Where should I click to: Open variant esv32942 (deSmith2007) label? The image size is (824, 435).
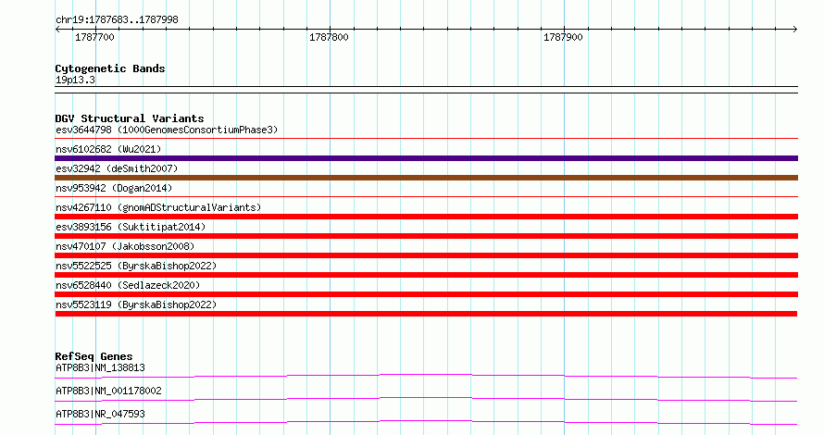pos(117,168)
